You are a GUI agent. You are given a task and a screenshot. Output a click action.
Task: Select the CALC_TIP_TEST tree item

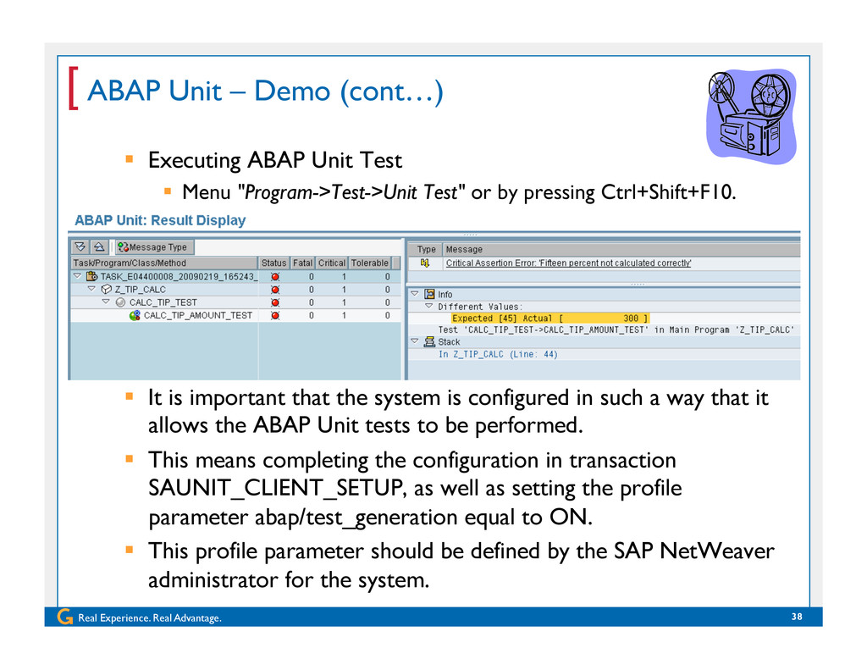point(163,302)
